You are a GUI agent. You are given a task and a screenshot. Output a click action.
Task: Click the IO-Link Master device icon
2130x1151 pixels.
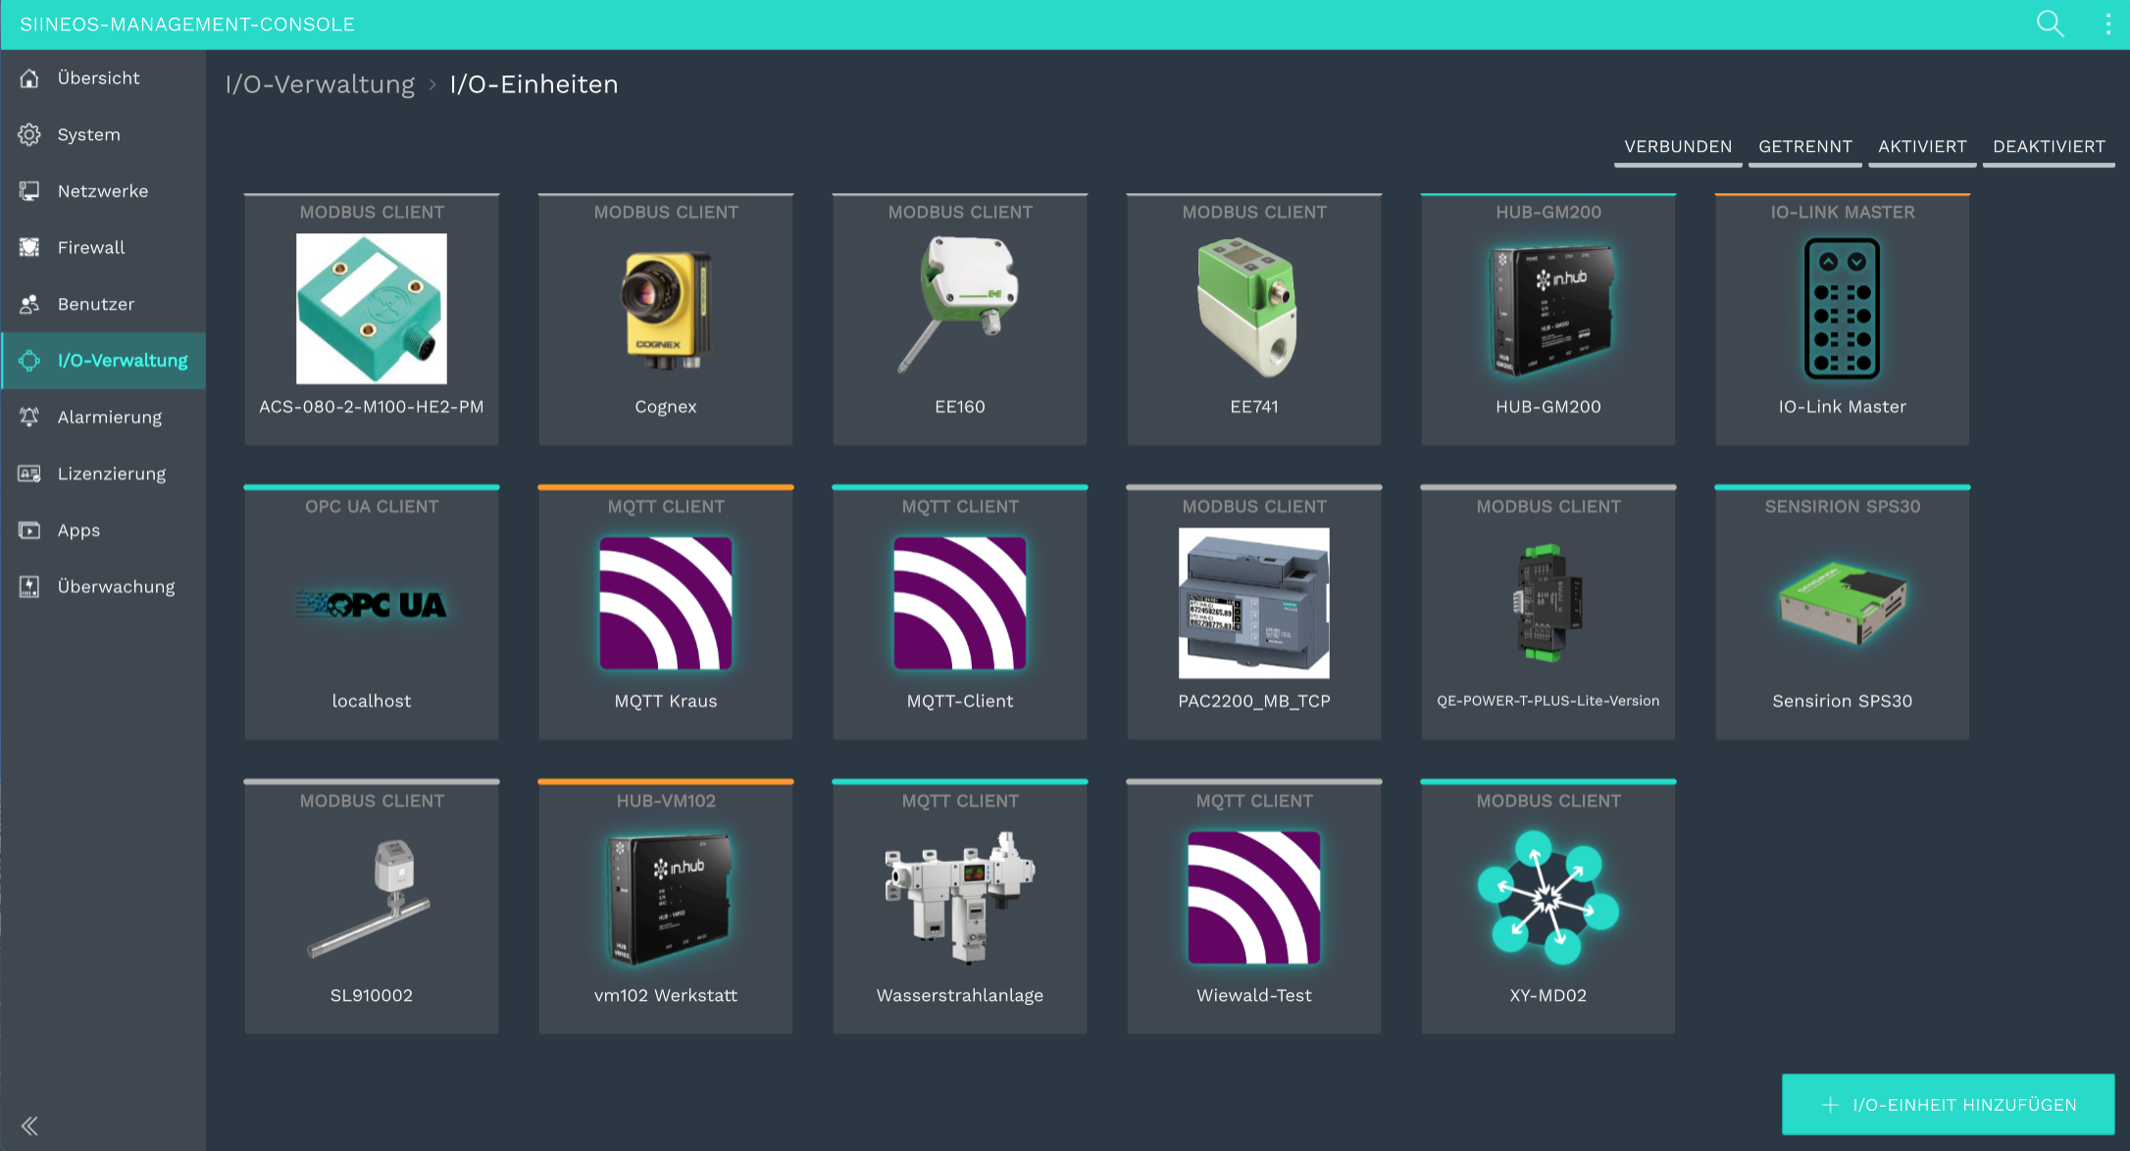click(1843, 309)
